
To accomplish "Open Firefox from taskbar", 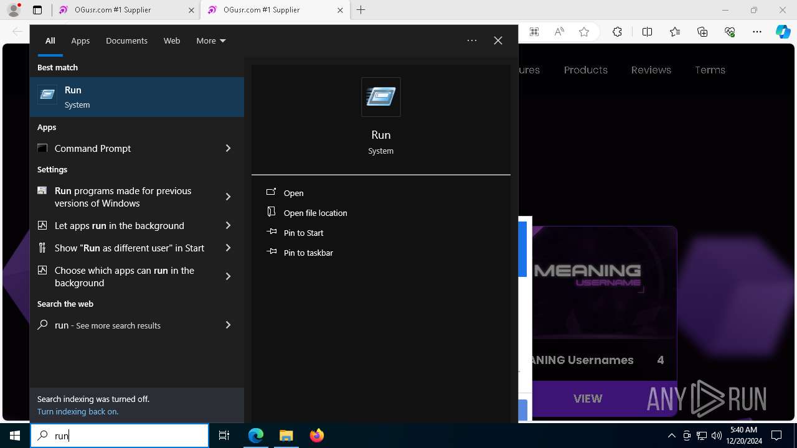I will (x=316, y=436).
